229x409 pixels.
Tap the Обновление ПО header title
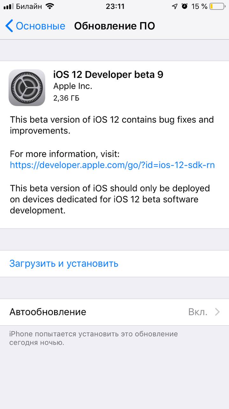click(115, 26)
